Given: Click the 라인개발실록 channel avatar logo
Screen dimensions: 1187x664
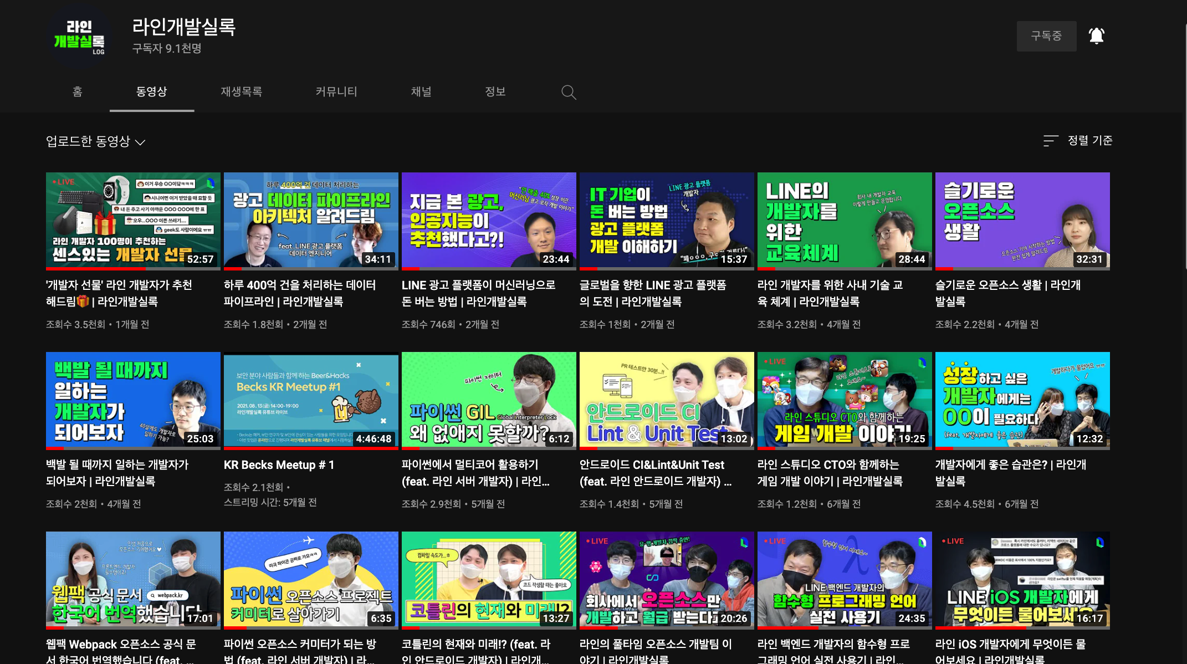Looking at the screenshot, I should coord(79,37).
